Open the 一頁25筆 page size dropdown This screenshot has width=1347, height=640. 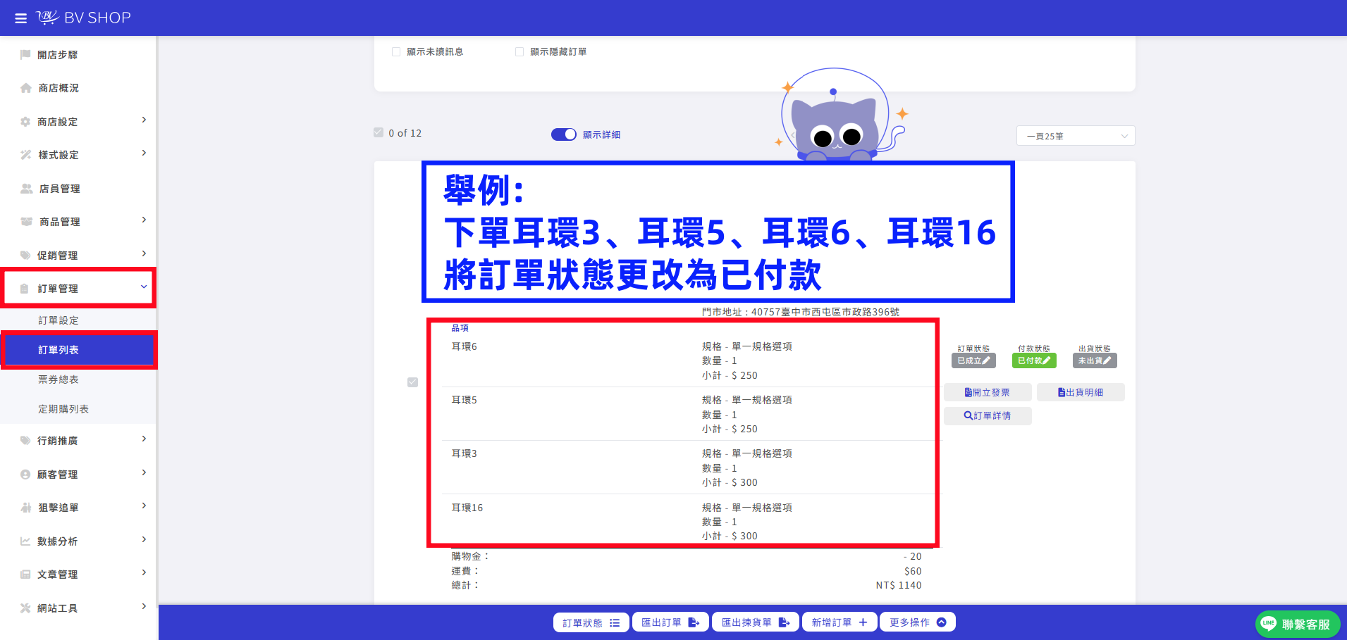pos(1076,136)
